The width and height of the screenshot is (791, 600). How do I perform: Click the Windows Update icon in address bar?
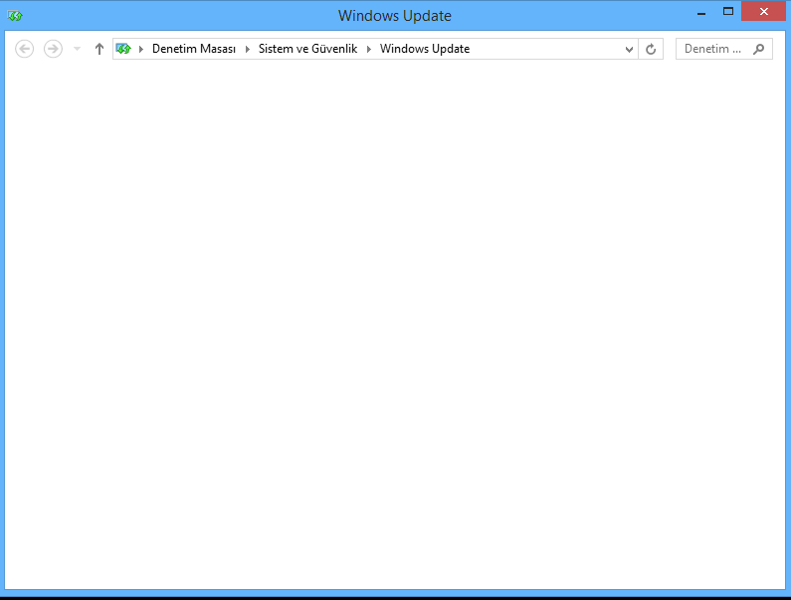point(123,49)
